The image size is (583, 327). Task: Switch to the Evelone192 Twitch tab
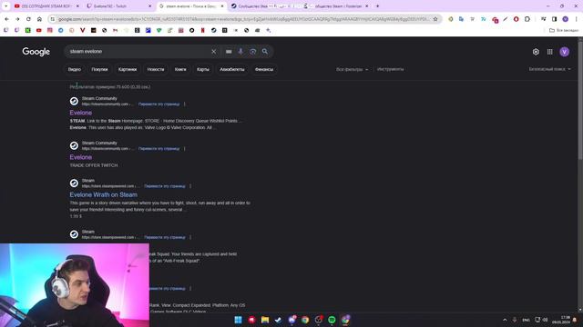pos(119,6)
